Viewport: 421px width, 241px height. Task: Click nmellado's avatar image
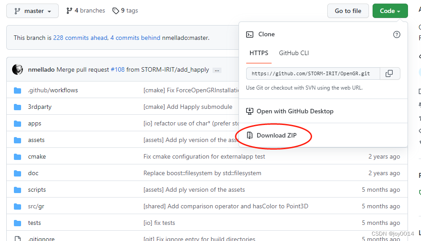(17, 69)
